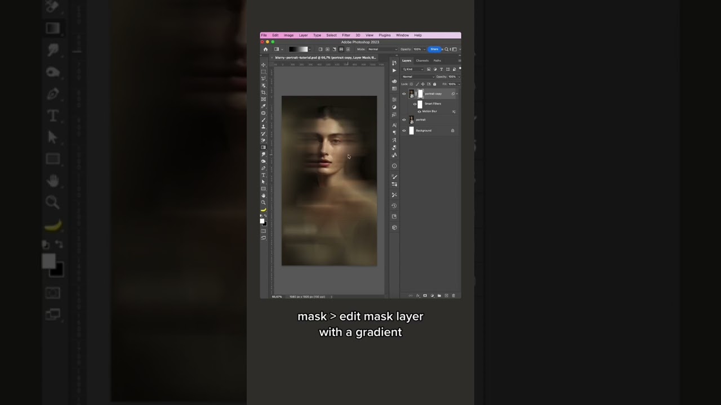Open the Plugins menu
The width and height of the screenshot is (721, 405).
[385, 35]
